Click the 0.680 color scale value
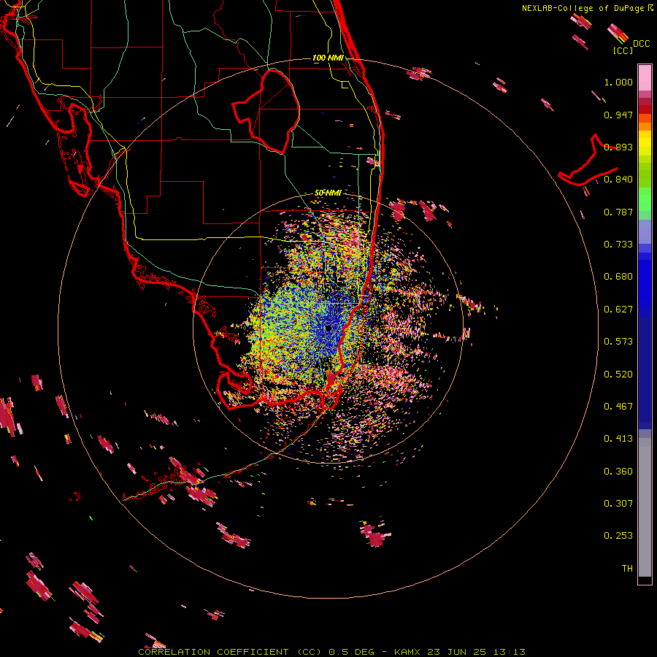The image size is (657, 657). click(x=618, y=277)
